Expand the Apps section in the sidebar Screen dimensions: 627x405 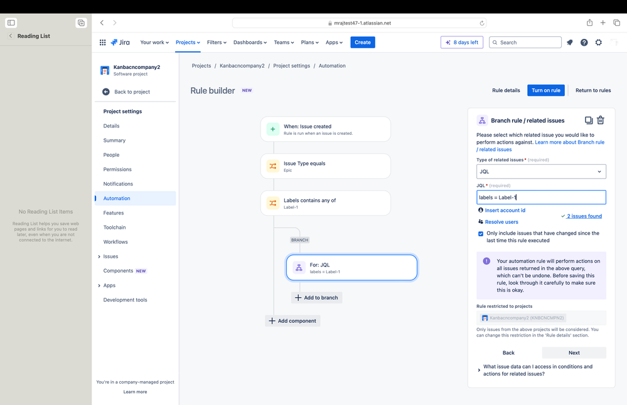tap(99, 286)
